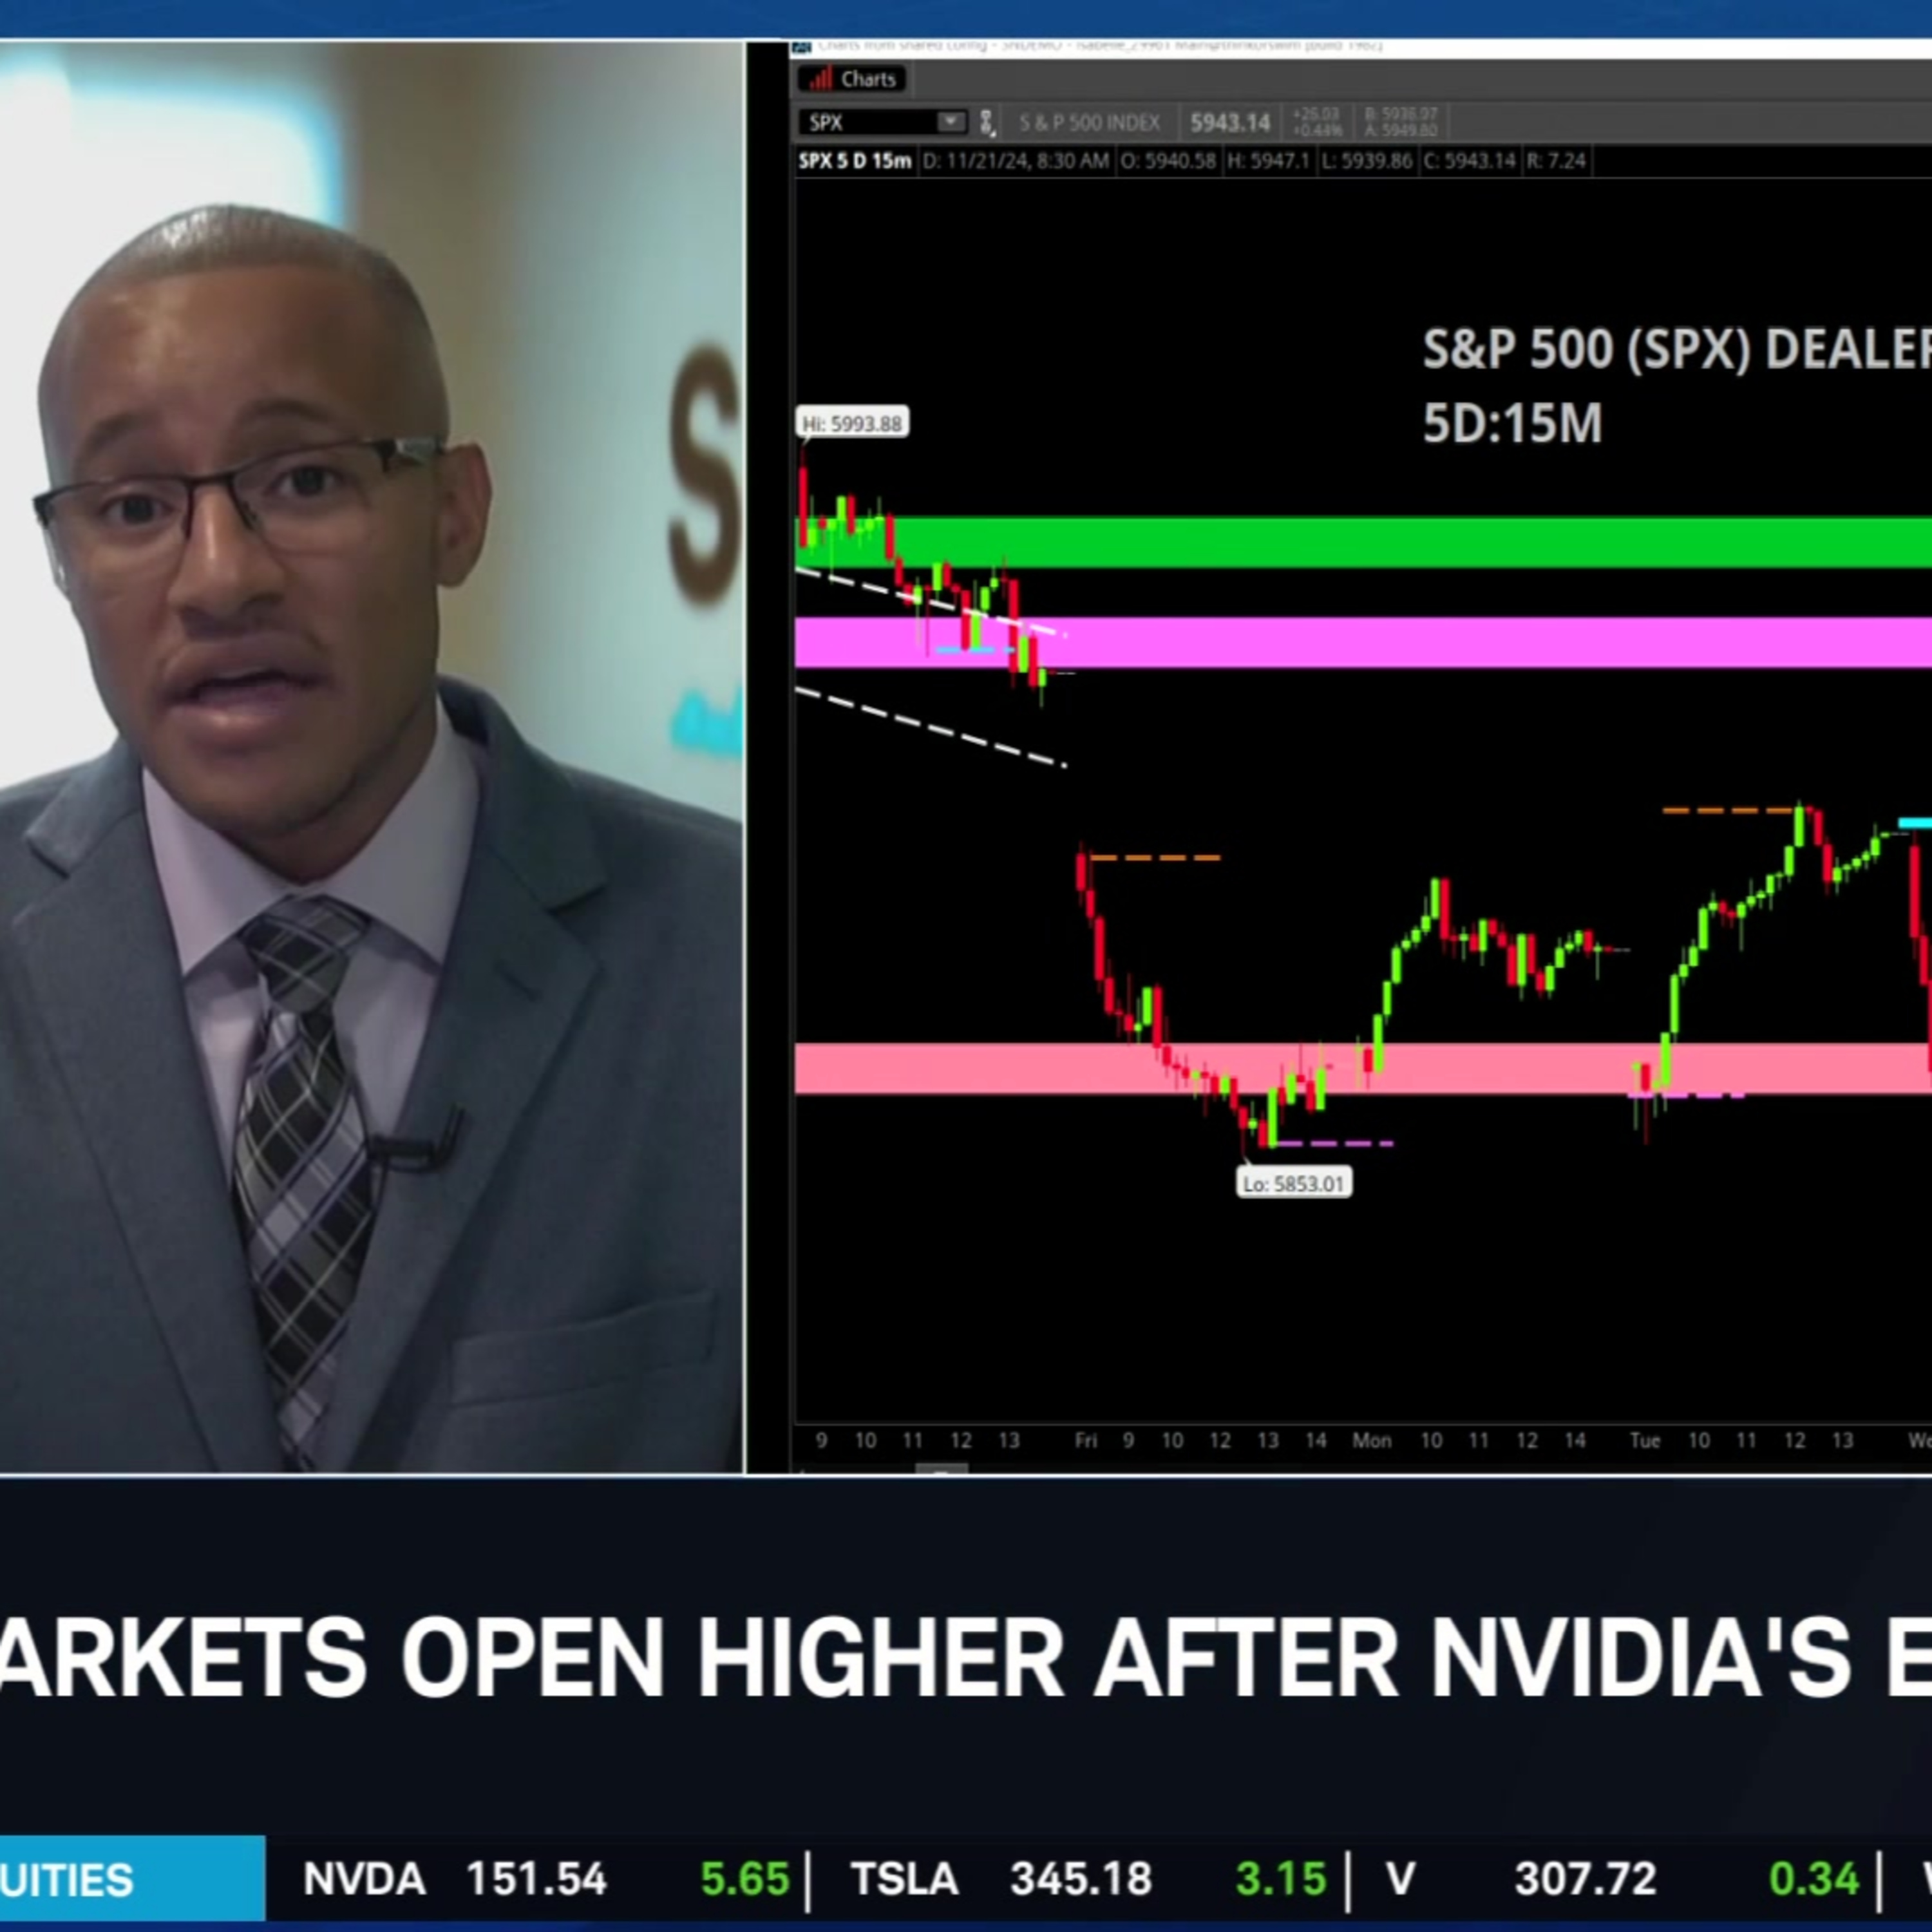1932x1932 pixels.
Task: Click the NVDA ticker symbol in crawl
Action: (364, 1879)
